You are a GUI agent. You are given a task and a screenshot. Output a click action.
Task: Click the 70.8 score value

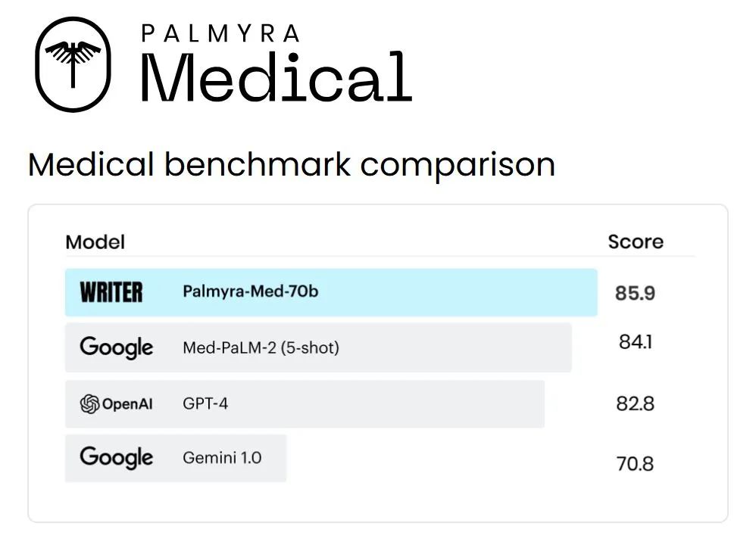635,463
